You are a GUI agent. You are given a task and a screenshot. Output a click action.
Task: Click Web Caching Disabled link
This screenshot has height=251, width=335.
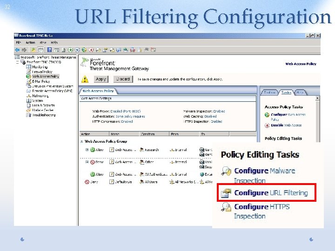210,116
